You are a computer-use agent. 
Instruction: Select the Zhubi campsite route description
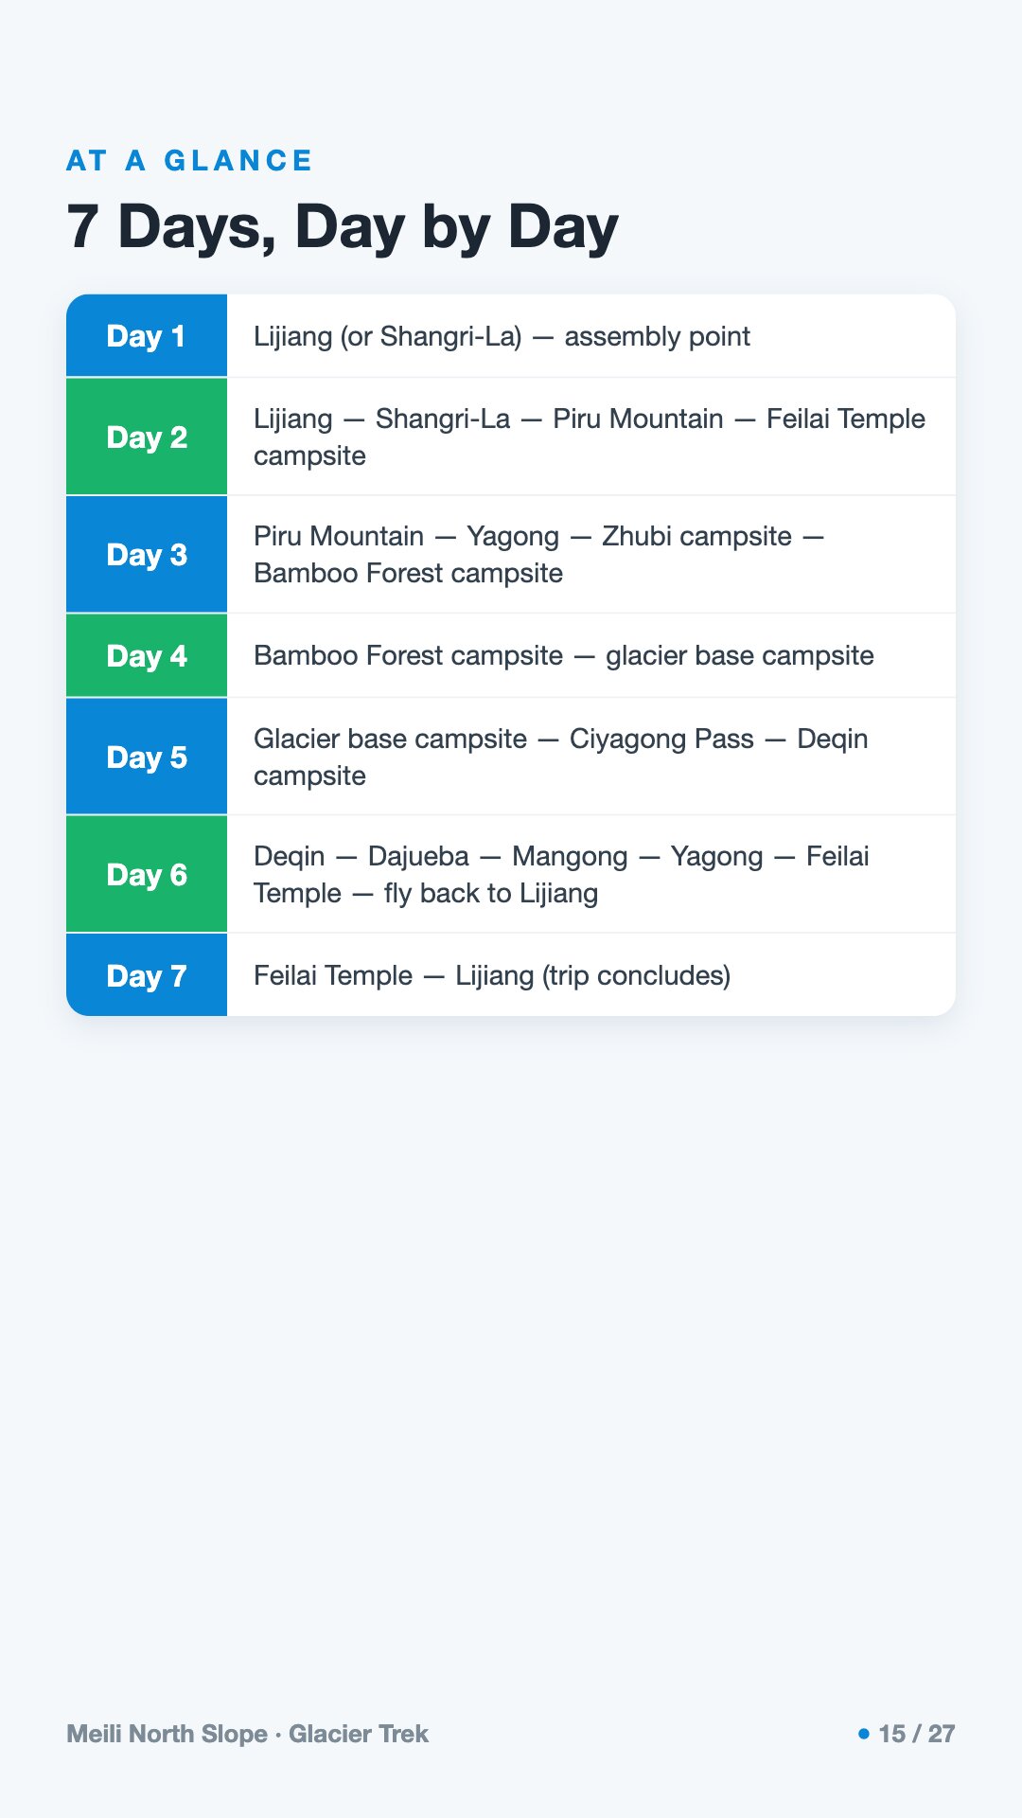pos(538,554)
